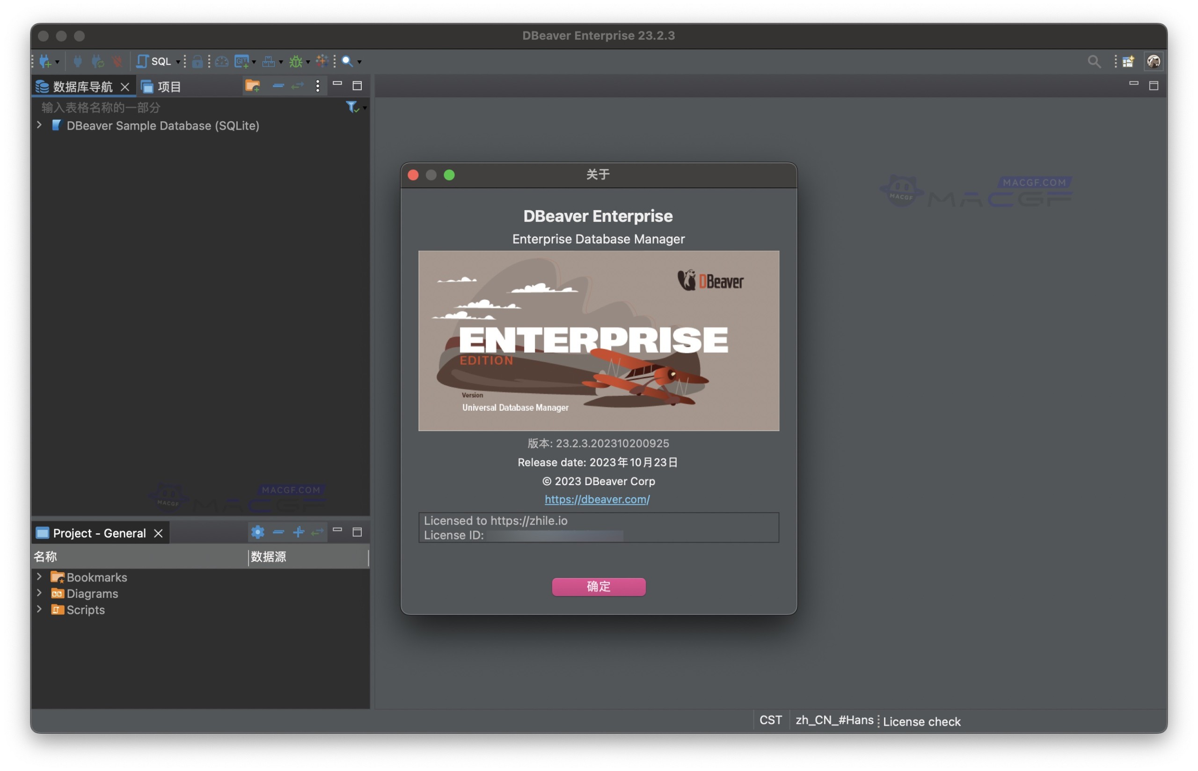The height and width of the screenshot is (771, 1198).
Task: Click the 确定 button in About dialog
Action: [598, 587]
